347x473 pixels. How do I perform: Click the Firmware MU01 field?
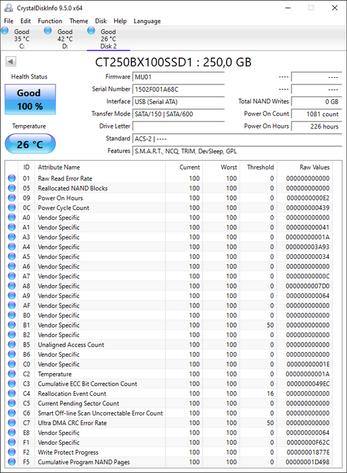click(x=178, y=77)
